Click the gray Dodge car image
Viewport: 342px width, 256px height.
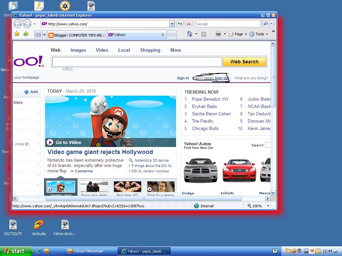click(200, 170)
